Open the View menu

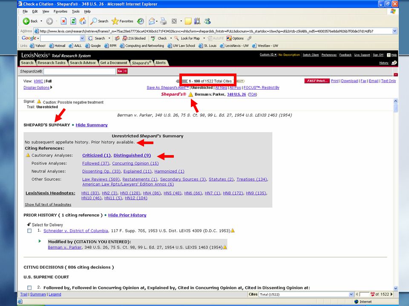[x=46, y=11]
